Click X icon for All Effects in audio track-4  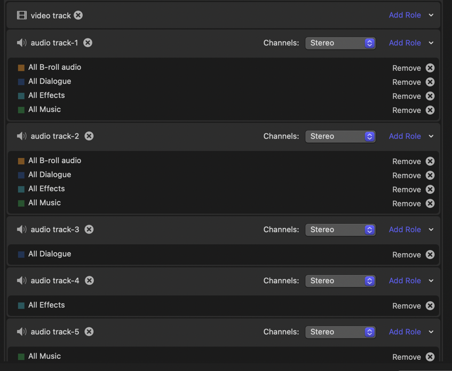[430, 306]
